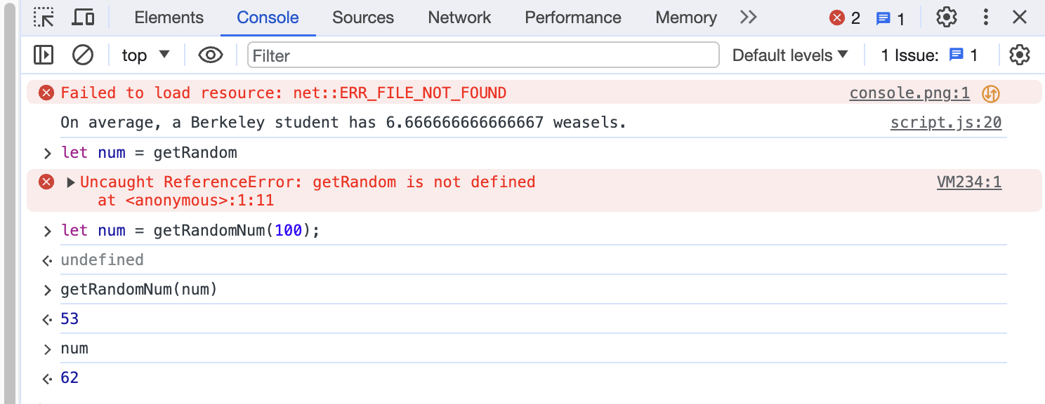
Task: Open the script.js:20 source link
Action: (946, 122)
